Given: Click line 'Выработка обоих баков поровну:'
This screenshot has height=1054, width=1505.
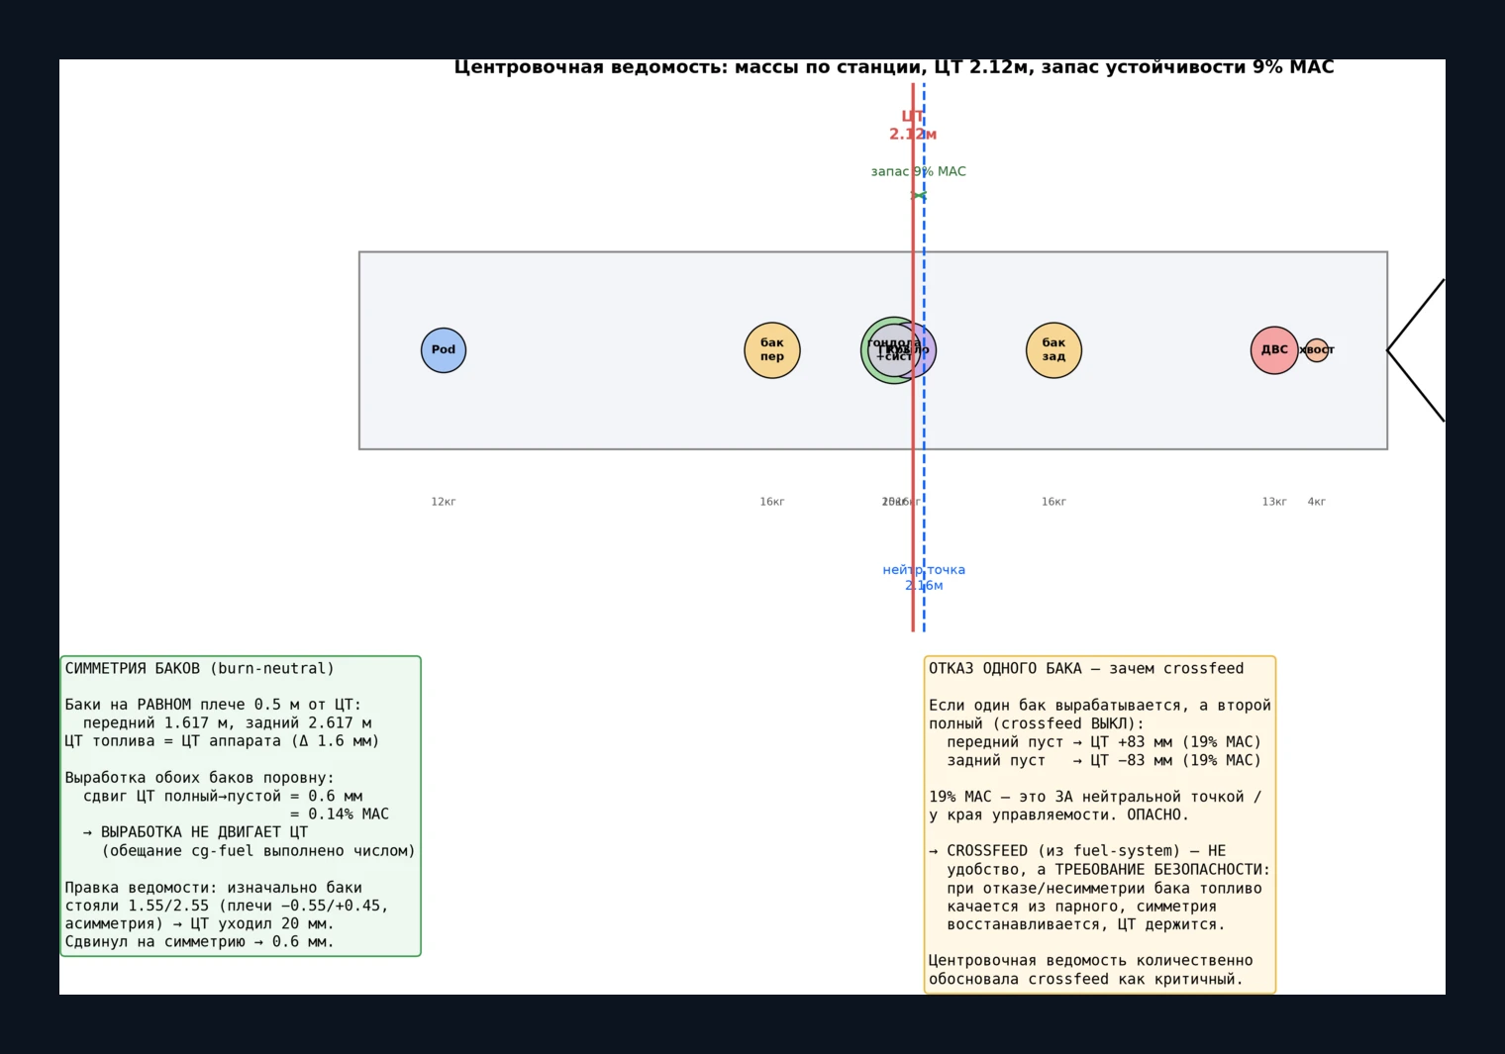Looking at the screenshot, I should 199,778.
